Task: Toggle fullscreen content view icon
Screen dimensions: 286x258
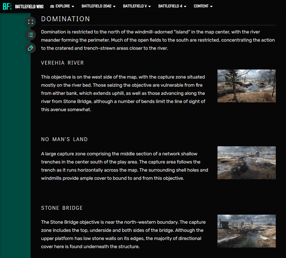Action: 31,22
